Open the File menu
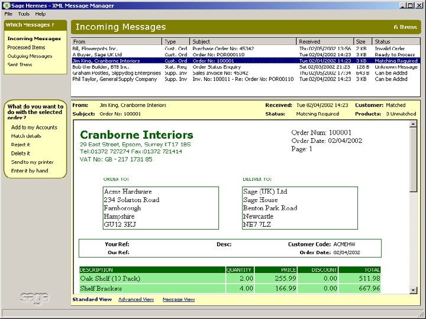The height and width of the screenshot is (319, 426). pos(8,14)
